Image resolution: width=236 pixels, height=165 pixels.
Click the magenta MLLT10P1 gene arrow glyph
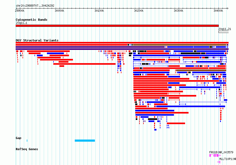219,162
